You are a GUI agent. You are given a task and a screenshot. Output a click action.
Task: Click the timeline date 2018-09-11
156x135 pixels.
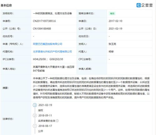point(45,116)
